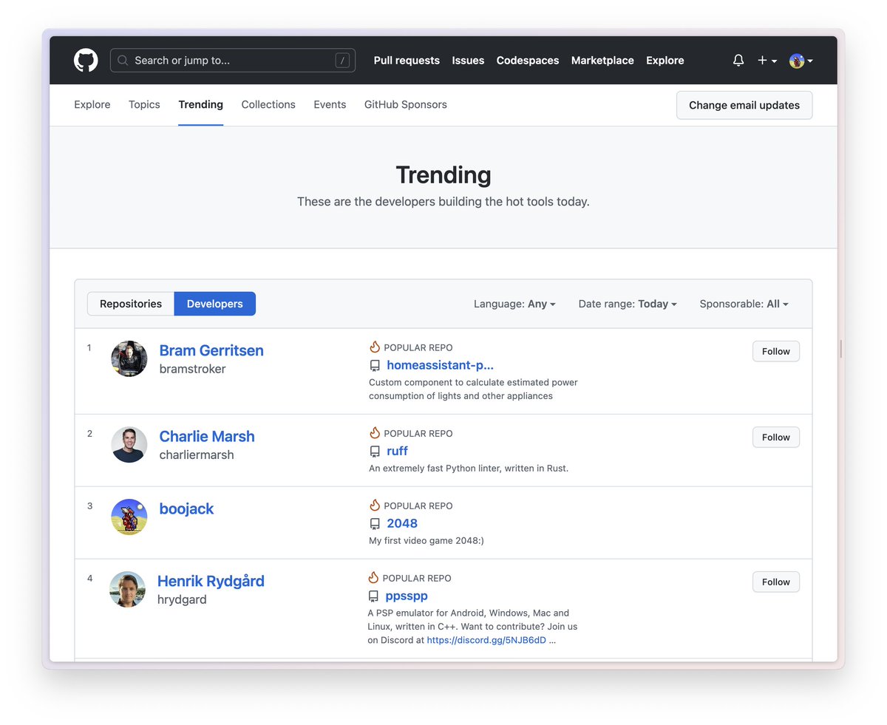
Task: Switch to the Explore sub-navigation tab
Action: 92,105
